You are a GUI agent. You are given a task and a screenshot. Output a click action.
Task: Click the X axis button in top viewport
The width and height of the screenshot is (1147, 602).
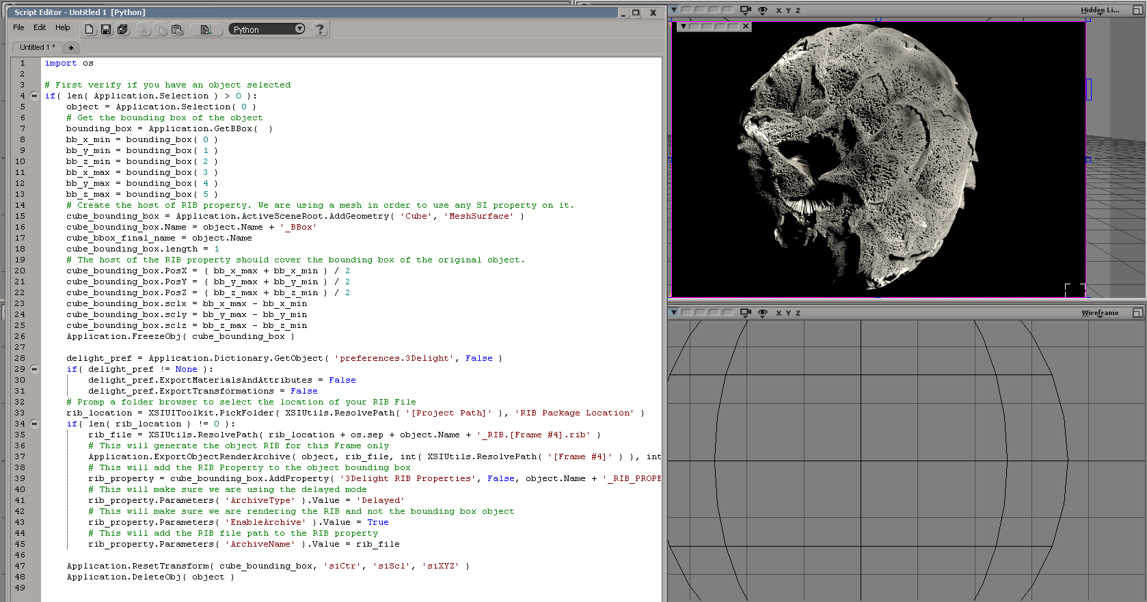[779, 10]
